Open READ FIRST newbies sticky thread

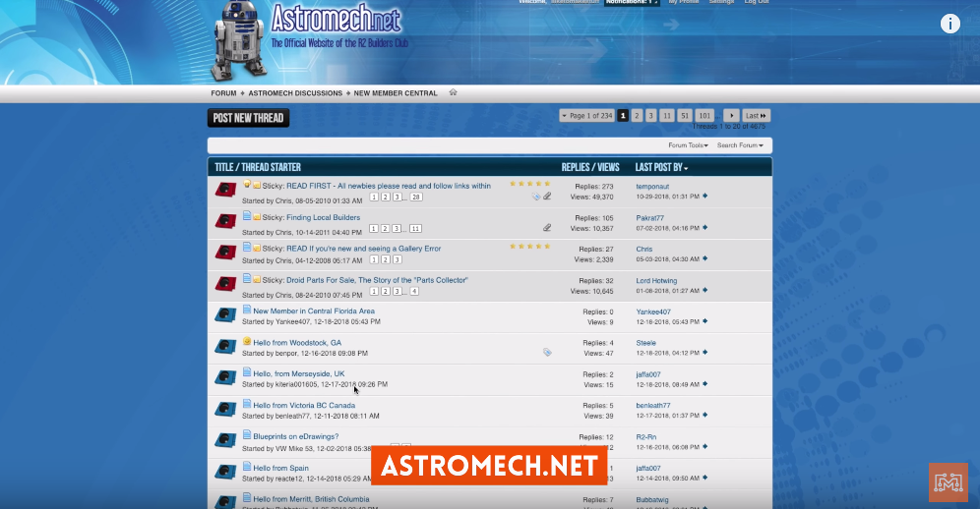(388, 186)
